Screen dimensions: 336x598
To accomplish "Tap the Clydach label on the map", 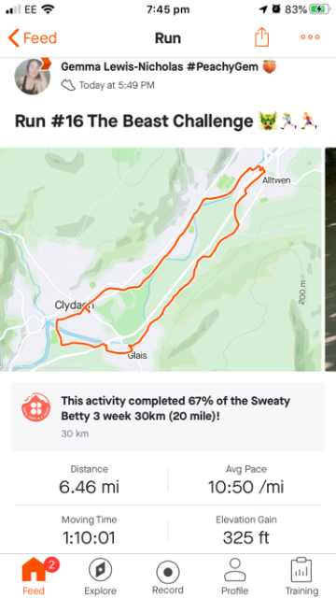I will pos(75,306).
